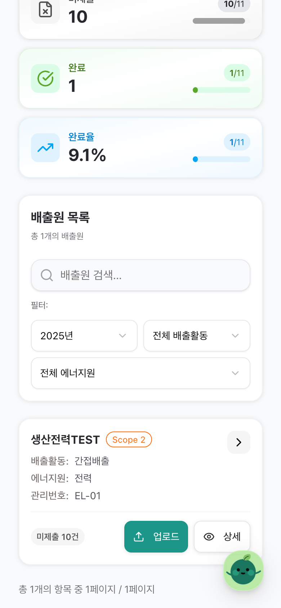Click the 업로드 button

[156, 537]
